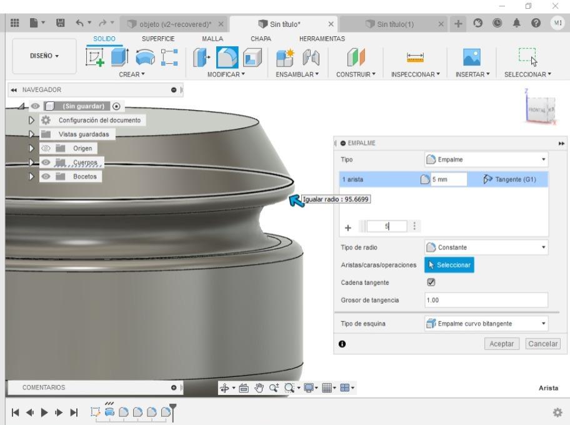The height and width of the screenshot is (425, 570).
Task: Open the DISEÑO workspace dropdown
Action: (44, 56)
